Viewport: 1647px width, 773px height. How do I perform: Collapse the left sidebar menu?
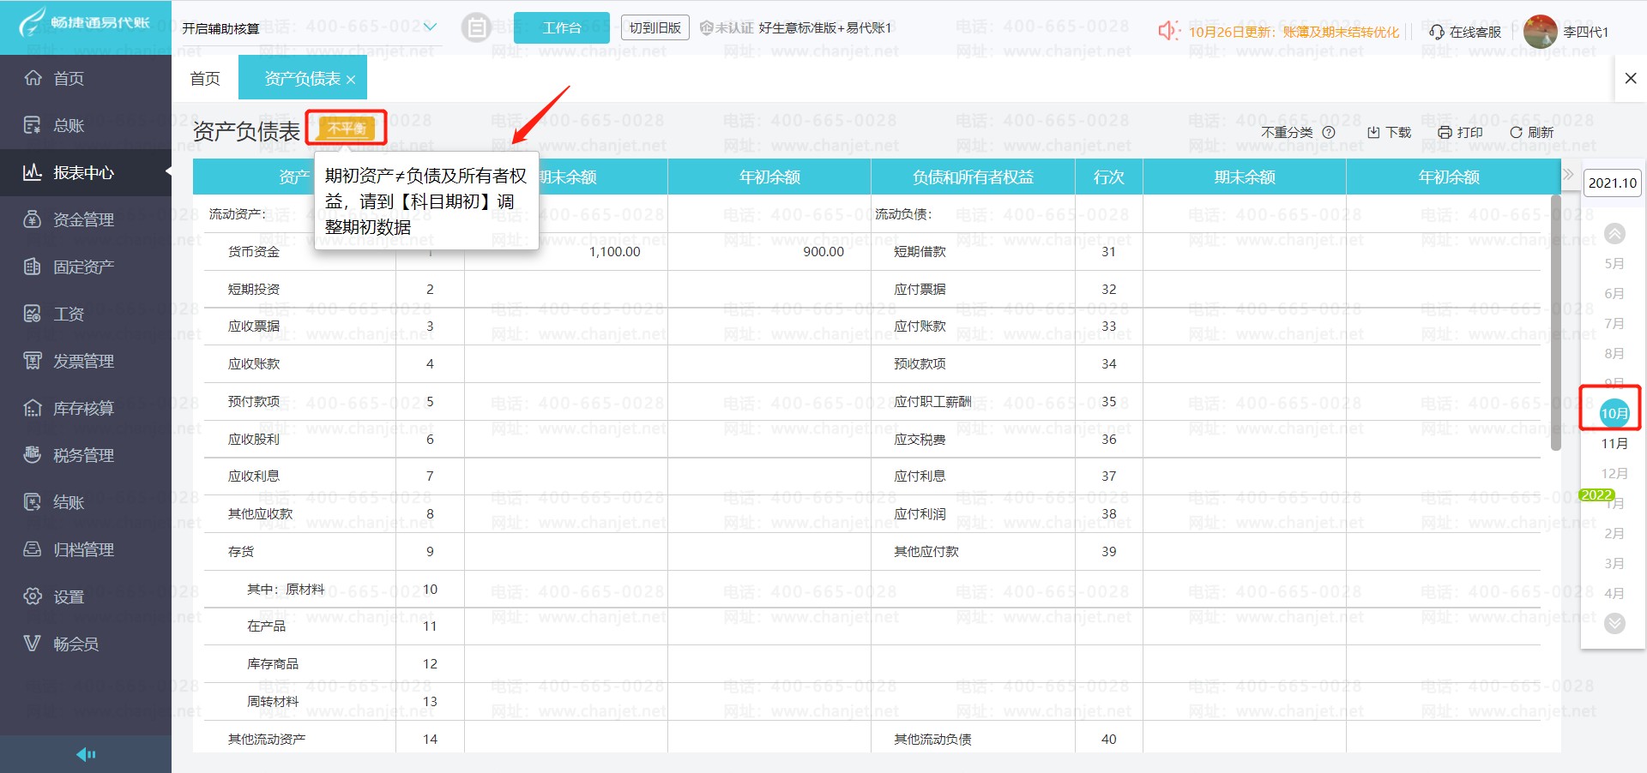(x=86, y=754)
